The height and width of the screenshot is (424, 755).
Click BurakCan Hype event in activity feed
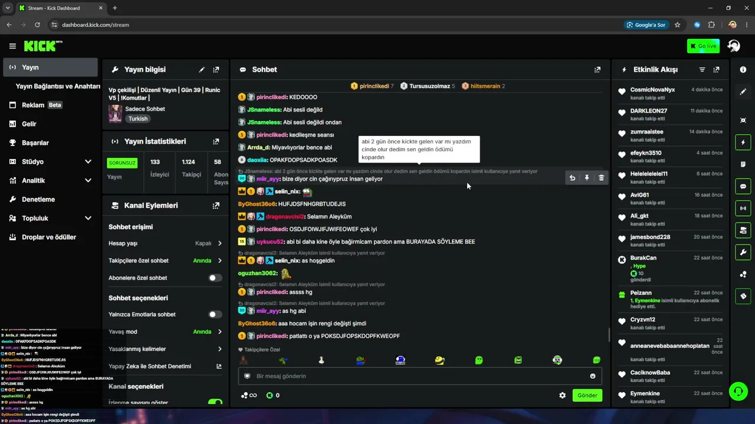point(670,269)
